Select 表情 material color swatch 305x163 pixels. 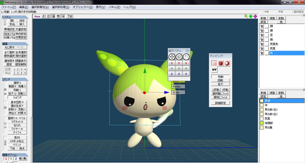262,101
